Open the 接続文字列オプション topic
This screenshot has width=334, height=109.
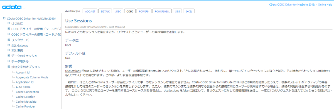coord(26,67)
